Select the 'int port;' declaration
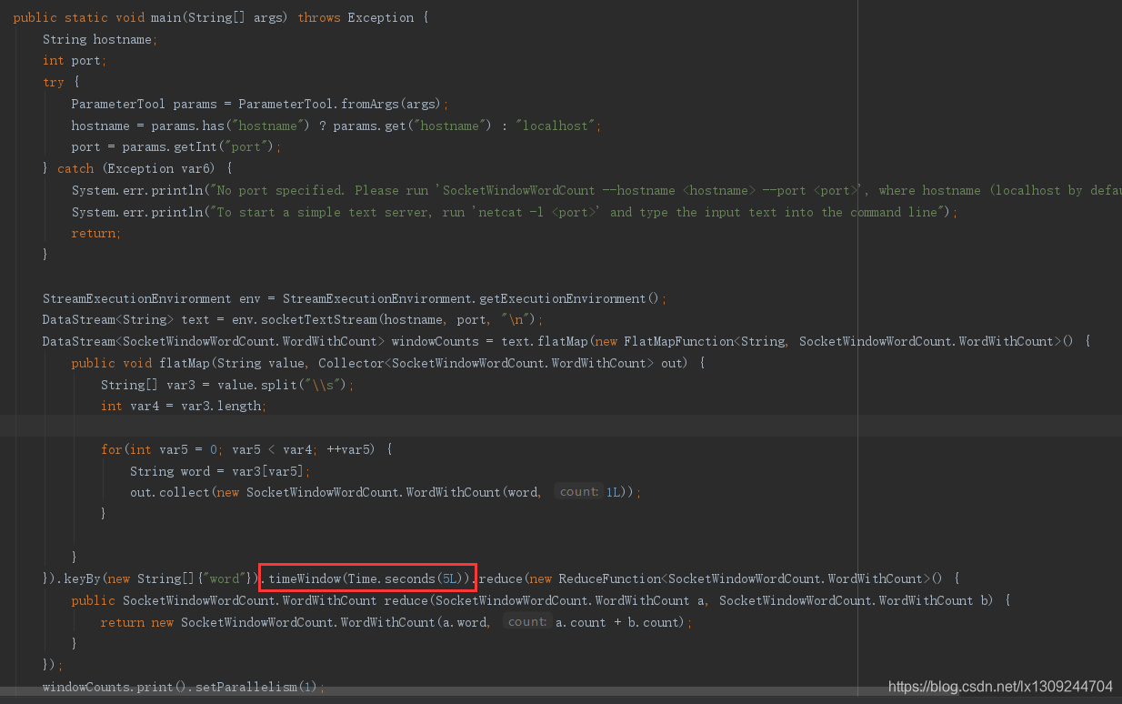 click(x=75, y=61)
